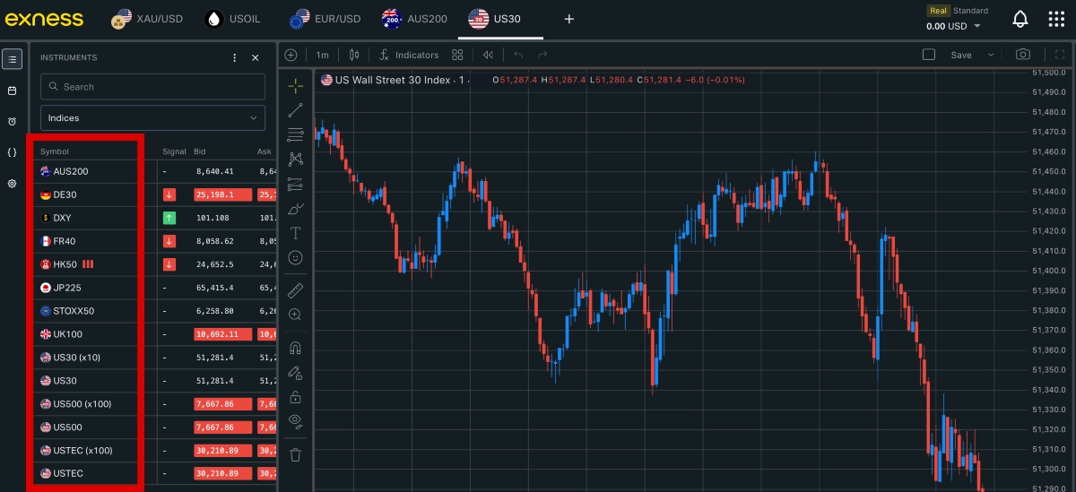Take a chart snapshot with camera icon
The height and width of the screenshot is (492, 1076).
coord(1022,55)
